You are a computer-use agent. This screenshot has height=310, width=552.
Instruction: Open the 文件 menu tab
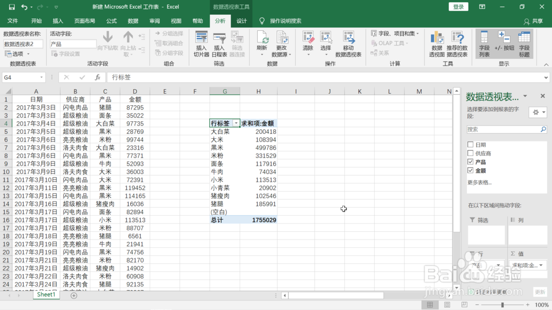[13, 21]
